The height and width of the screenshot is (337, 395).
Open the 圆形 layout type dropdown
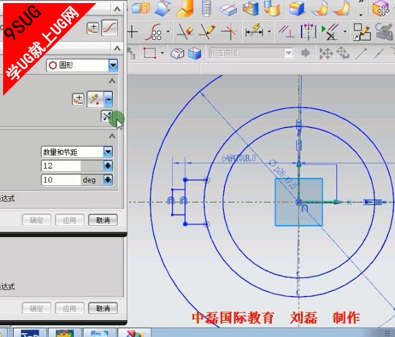(82, 65)
